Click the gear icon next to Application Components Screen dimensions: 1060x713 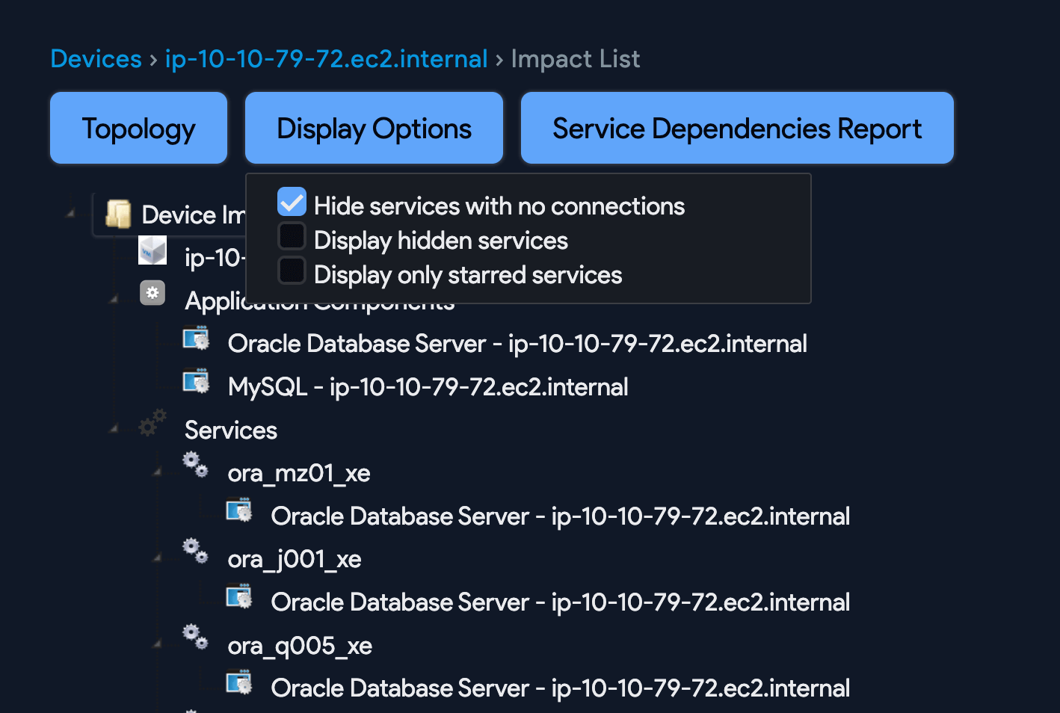[152, 293]
